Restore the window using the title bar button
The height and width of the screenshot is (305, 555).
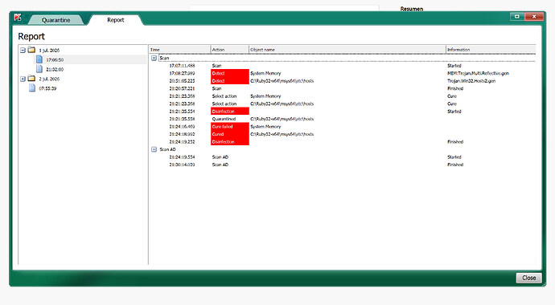(516, 17)
